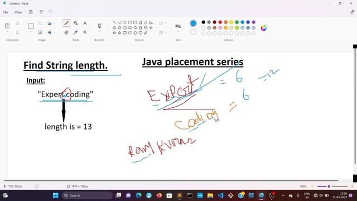This screenshot has width=357, height=201.
Task: Click the Copy icon in Clipboard group
Action: point(17,32)
